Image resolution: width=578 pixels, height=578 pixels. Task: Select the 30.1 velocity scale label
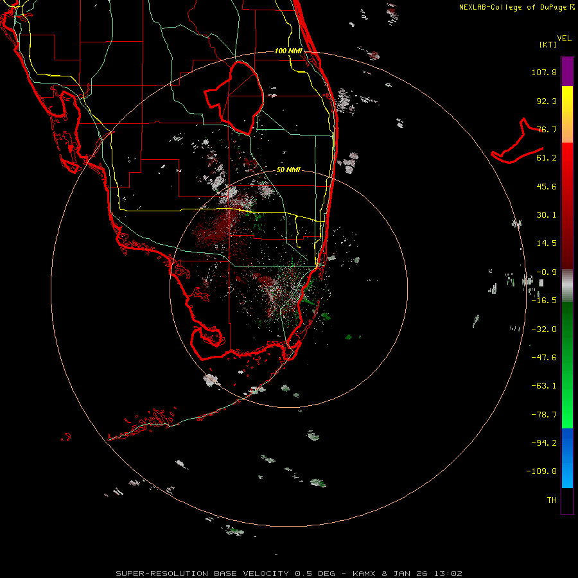coord(547,215)
